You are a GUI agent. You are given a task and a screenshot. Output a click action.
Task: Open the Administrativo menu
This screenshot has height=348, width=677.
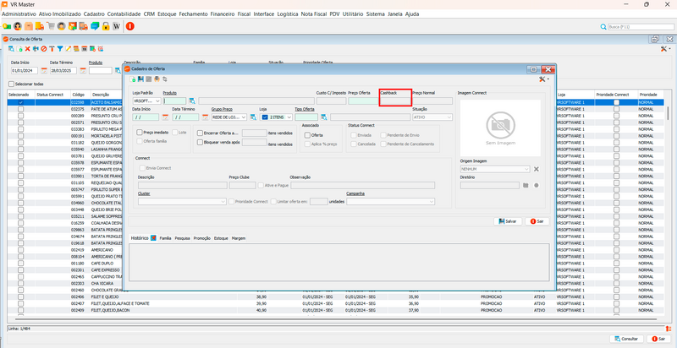(x=19, y=14)
